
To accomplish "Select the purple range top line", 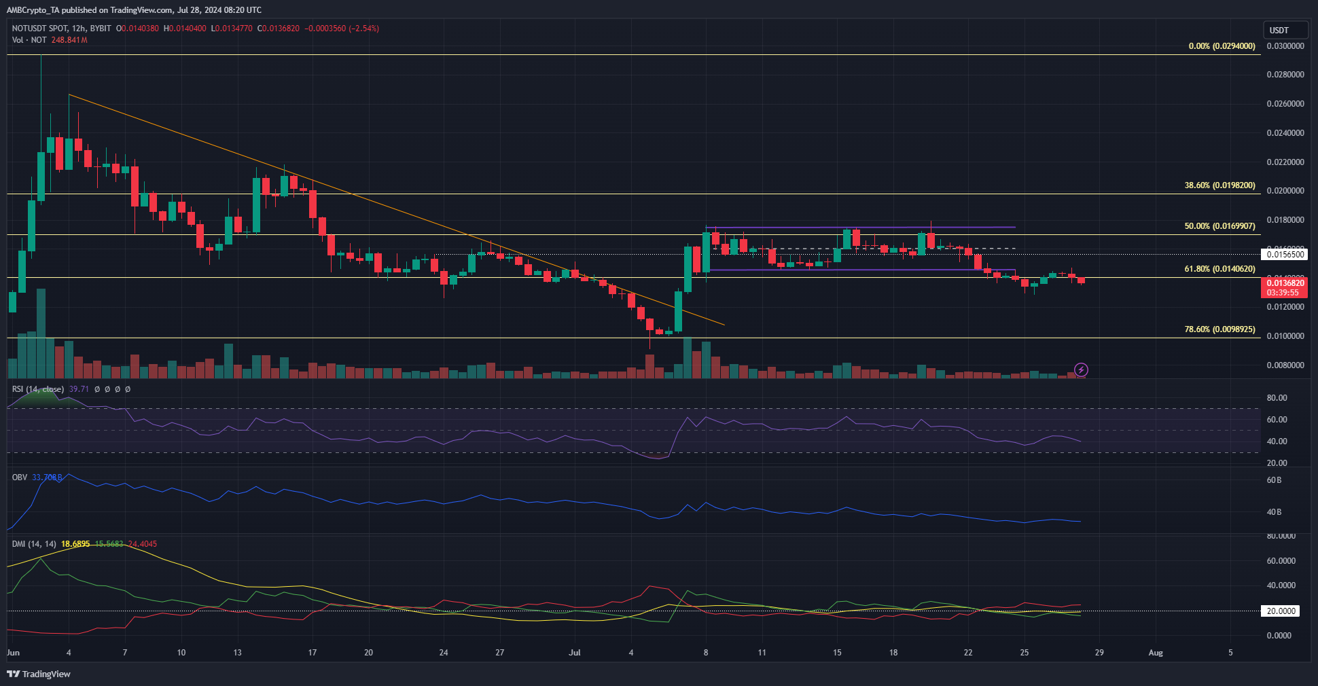I will pos(860,227).
